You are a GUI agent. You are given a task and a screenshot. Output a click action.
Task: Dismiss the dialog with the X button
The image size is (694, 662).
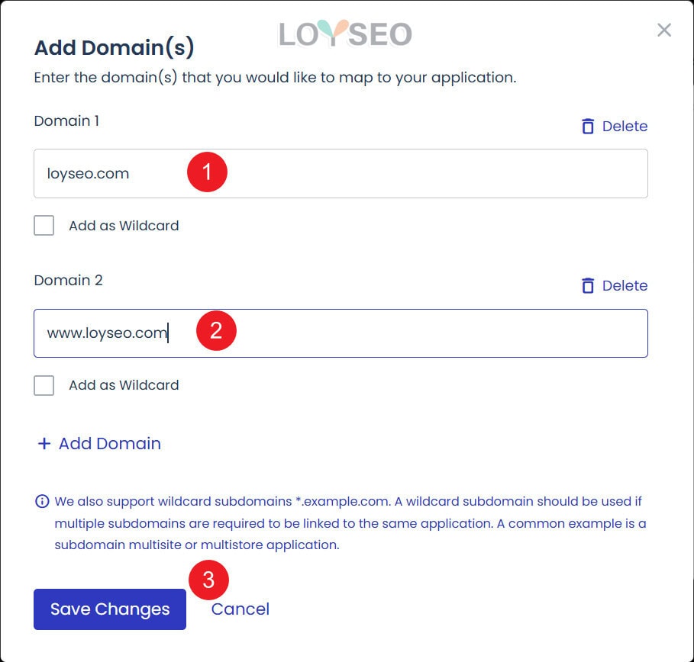coord(663,30)
